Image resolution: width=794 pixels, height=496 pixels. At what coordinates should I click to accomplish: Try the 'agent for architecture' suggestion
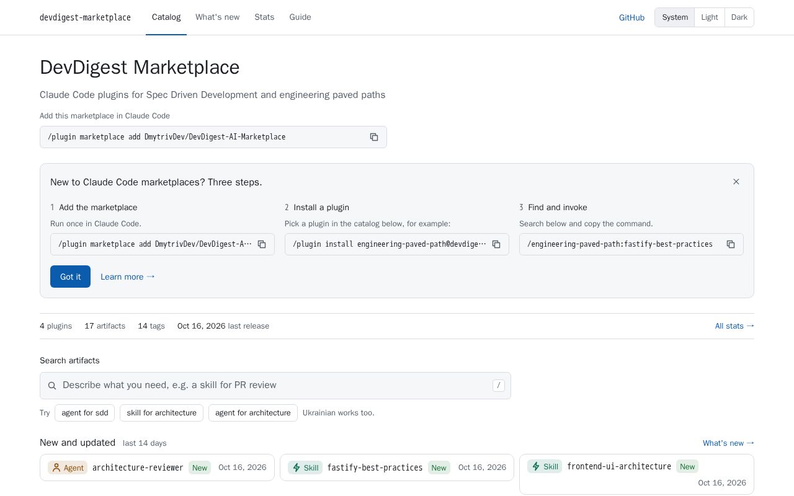[x=253, y=413]
